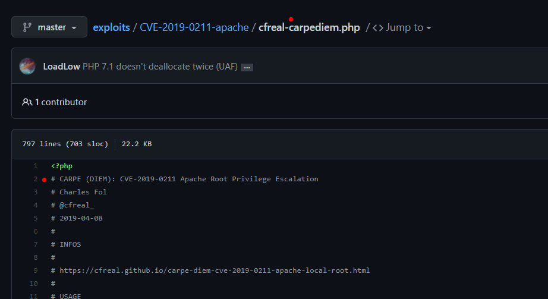Expand the commit message ellipsis
This screenshot has width=548, height=299.
click(247, 67)
